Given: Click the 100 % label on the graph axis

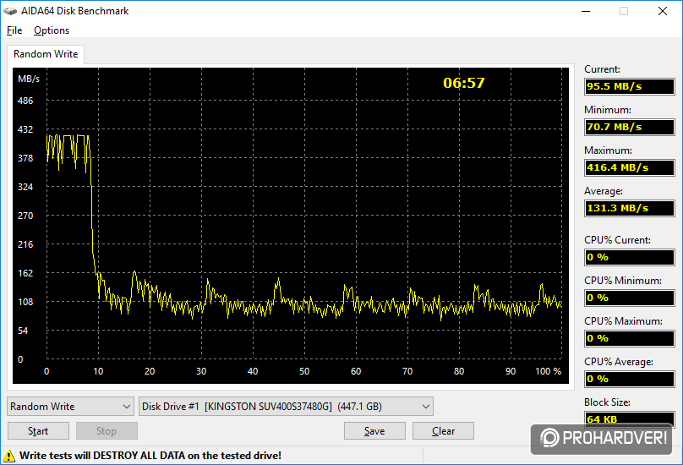Looking at the screenshot, I should coord(549,371).
